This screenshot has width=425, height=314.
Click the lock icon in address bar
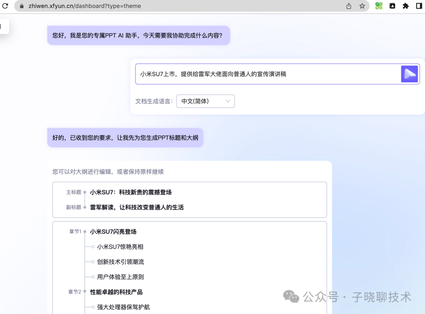22,6
